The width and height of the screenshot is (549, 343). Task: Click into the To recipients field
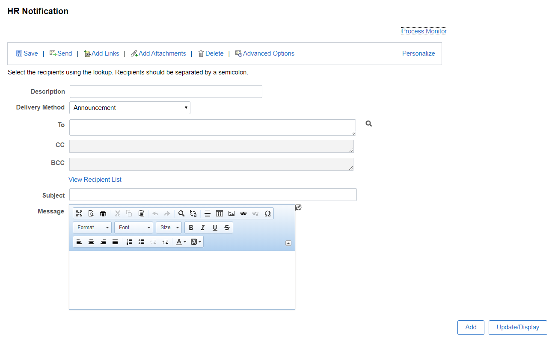tap(213, 127)
